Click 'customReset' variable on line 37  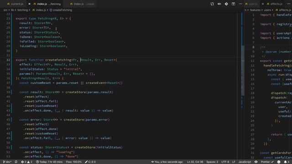click(41, 83)
